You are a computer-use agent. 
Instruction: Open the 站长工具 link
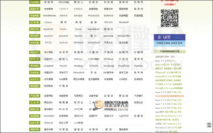63,123
